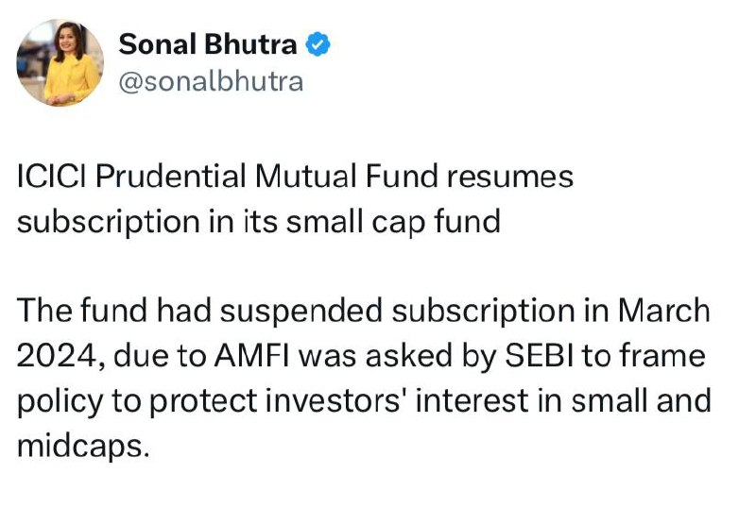Select the phrase small cap fund
Screen dimensions: 756x507
point(393,223)
